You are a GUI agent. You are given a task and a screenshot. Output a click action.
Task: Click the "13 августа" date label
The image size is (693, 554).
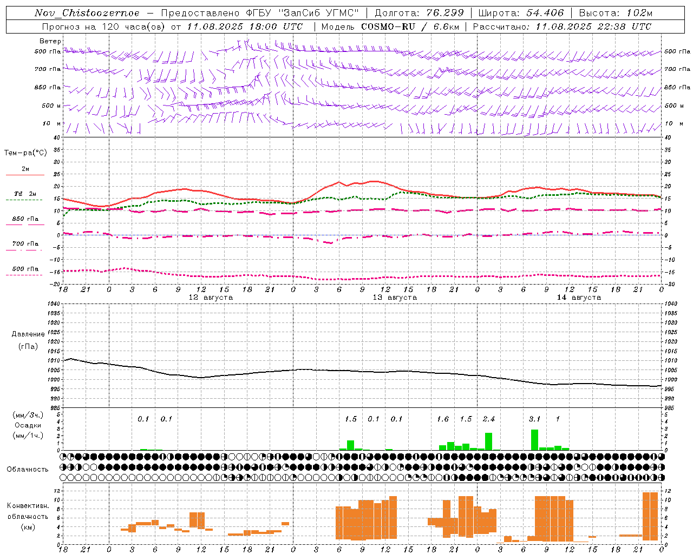coord(395,298)
